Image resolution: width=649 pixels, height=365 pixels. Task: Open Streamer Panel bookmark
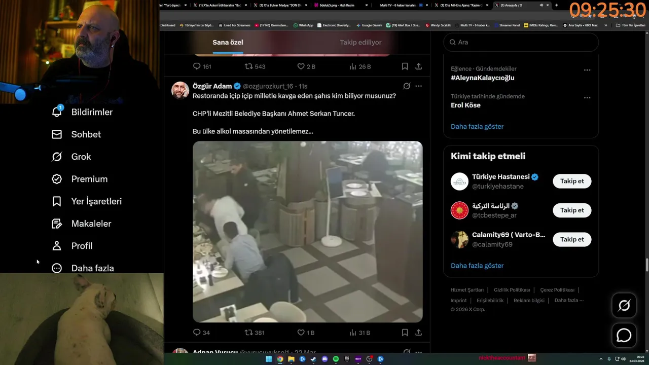(507, 25)
